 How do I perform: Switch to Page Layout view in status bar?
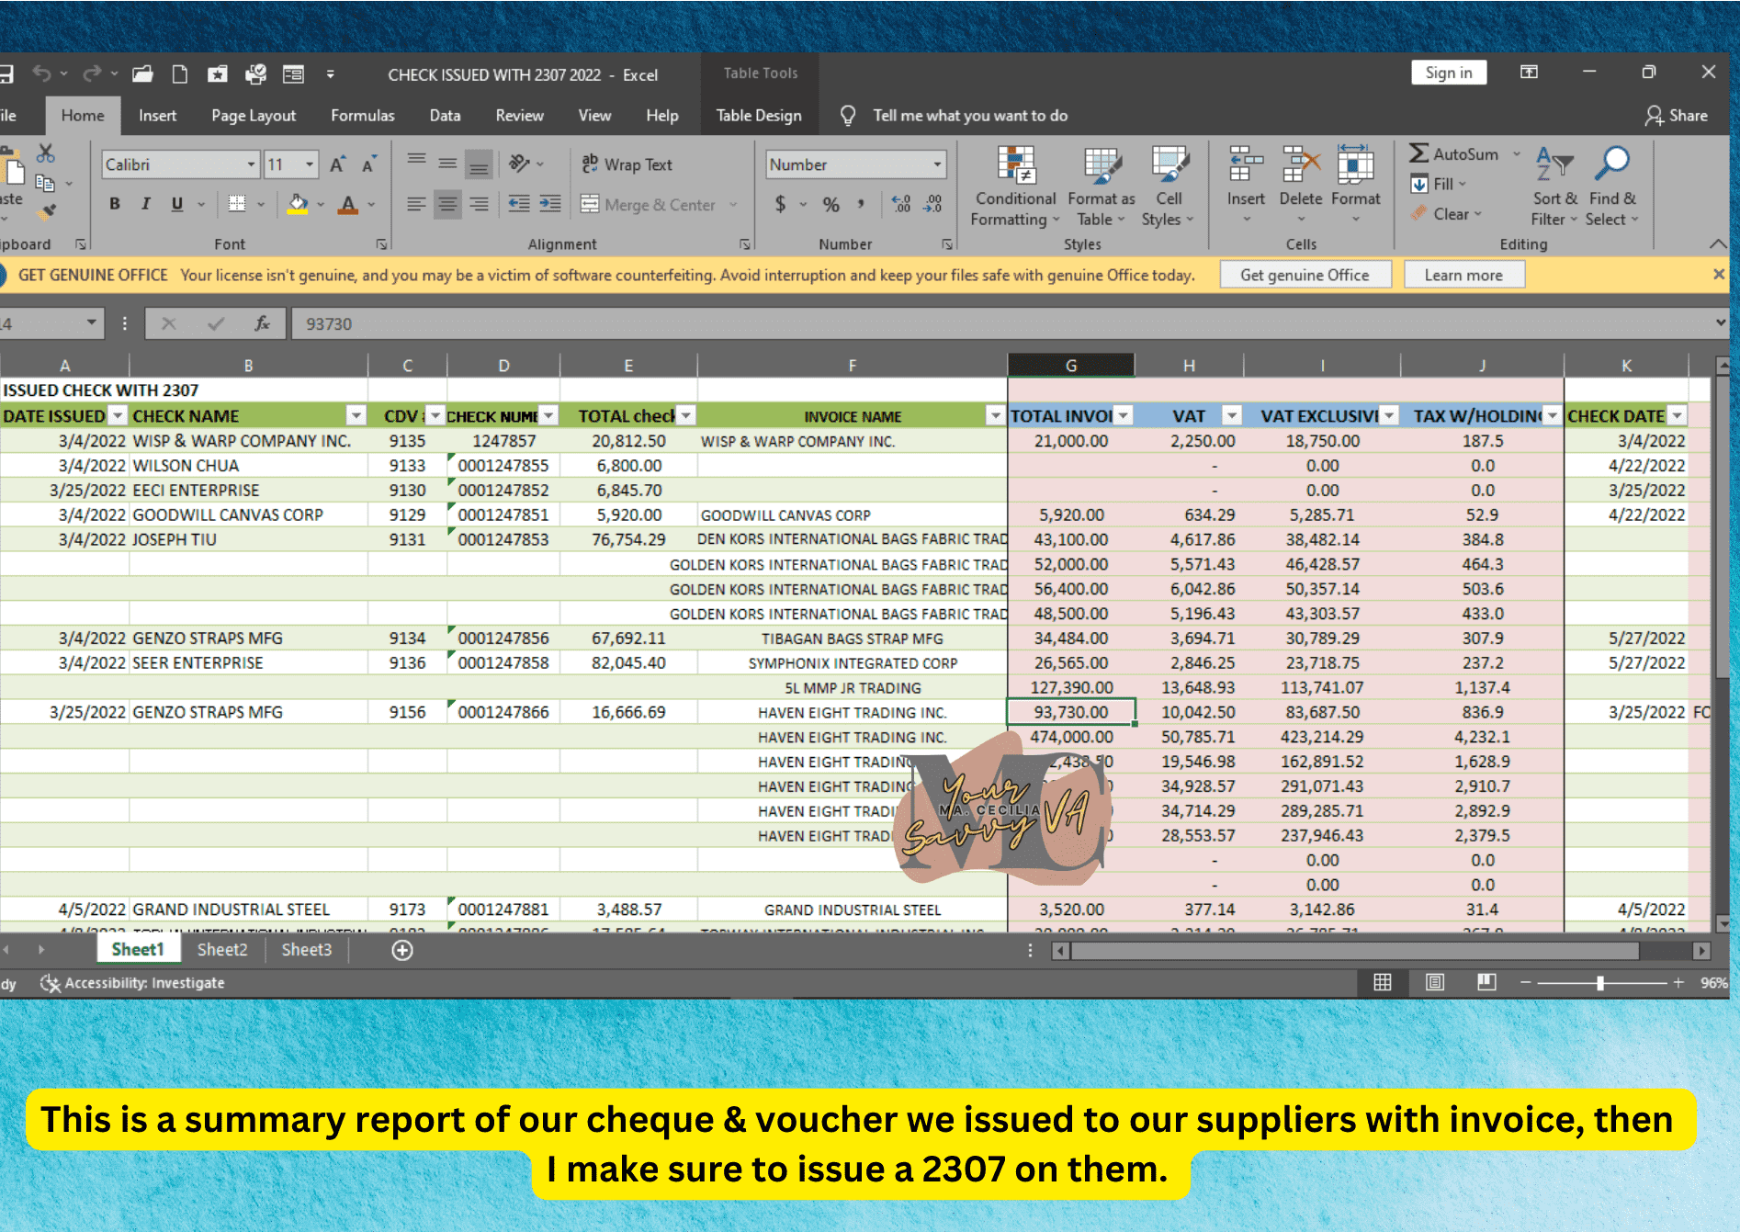pyautogui.click(x=1434, y=982)
